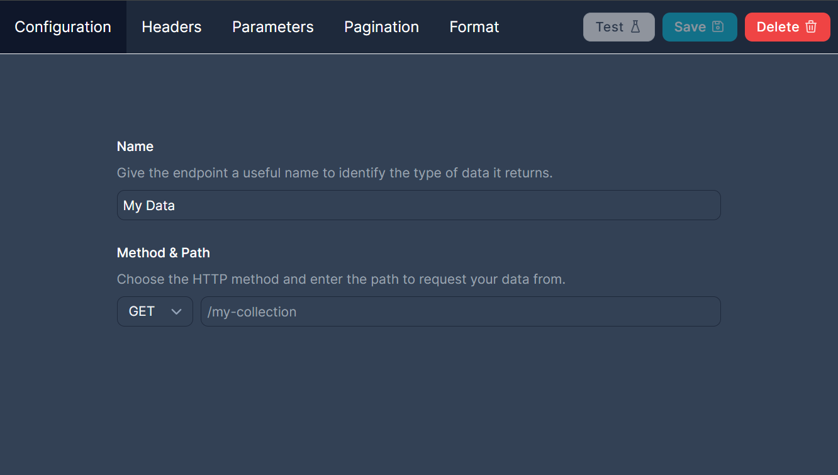
Task: Click the bold 'Name' field label
Action: point(135,147)
